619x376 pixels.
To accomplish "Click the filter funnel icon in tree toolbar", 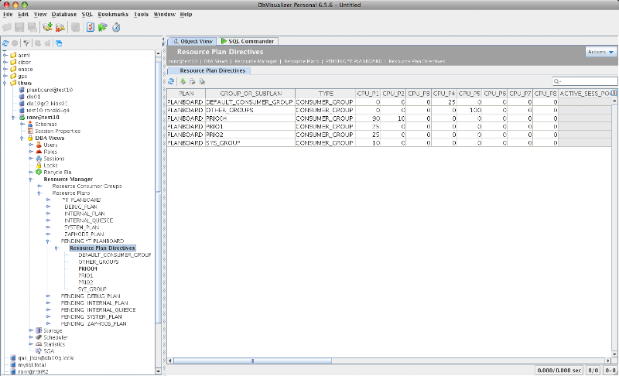I will tap(26, 43).
